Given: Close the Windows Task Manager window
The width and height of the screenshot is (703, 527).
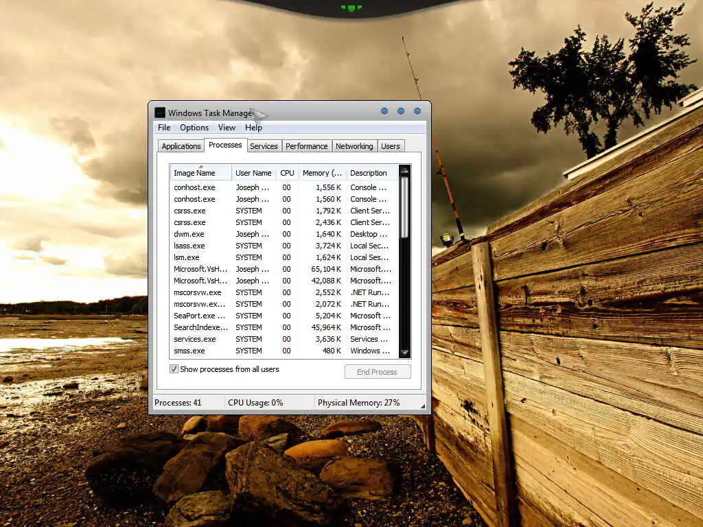Looking at the screenshot, I should coord(417,111).
